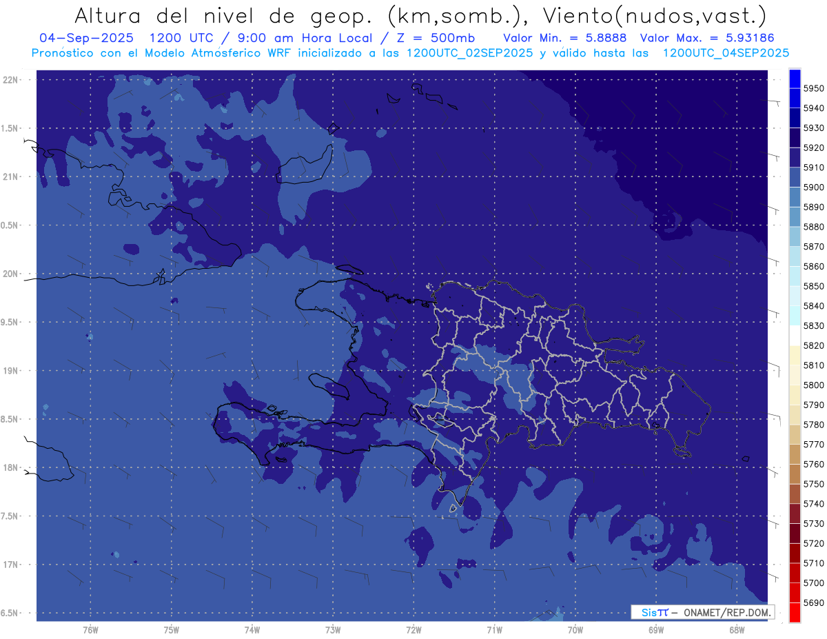Click the 5860 legend value
Image resolution: width=827 pixels, height=639 pixels.
pos(813,266)
